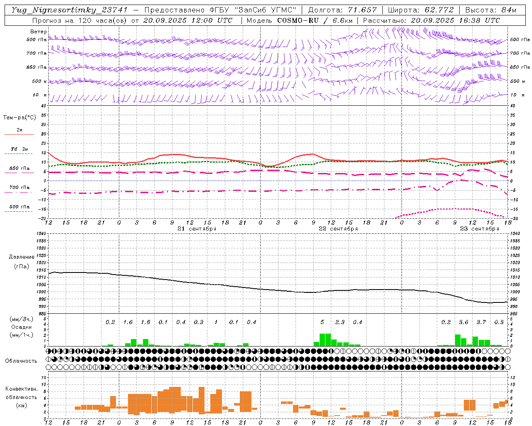This screenshot has height=426, width=532.
Task: Click the 3-hour precipitation value 2.3
Action: click(340, 322)
